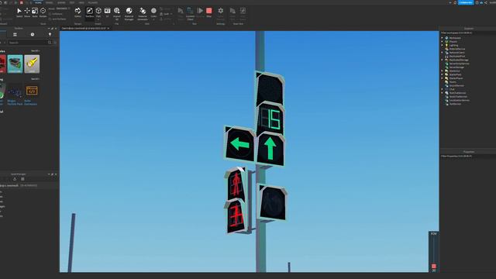This screenshot has width=496, height=279.
Task: Open Material Manager
Action: (129, 11)
